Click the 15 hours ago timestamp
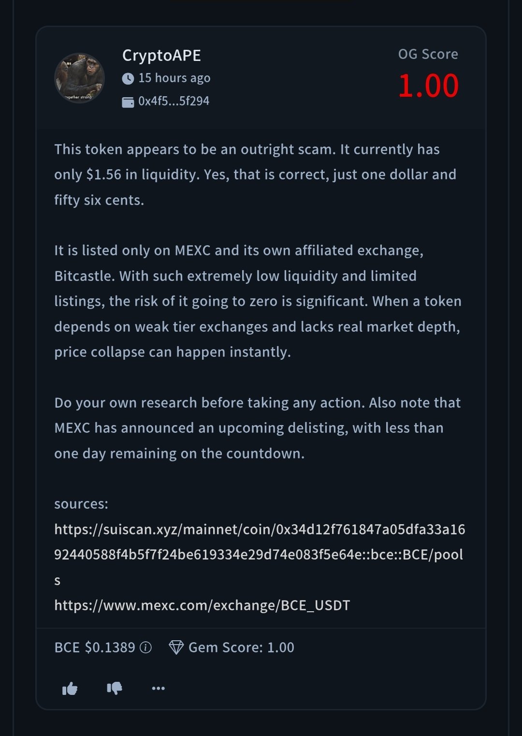This screenshot has height=736, width=522. click(174, 78)
